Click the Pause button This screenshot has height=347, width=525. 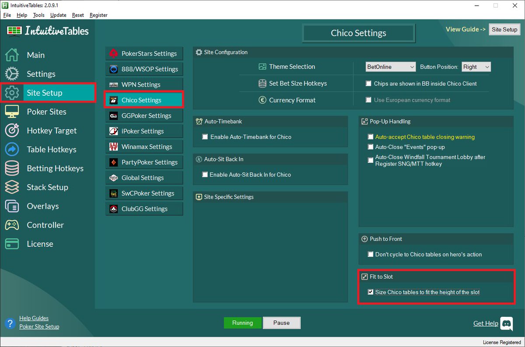[281, 323]
